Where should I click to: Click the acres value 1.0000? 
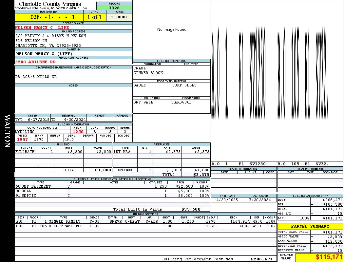coord(119,17)
